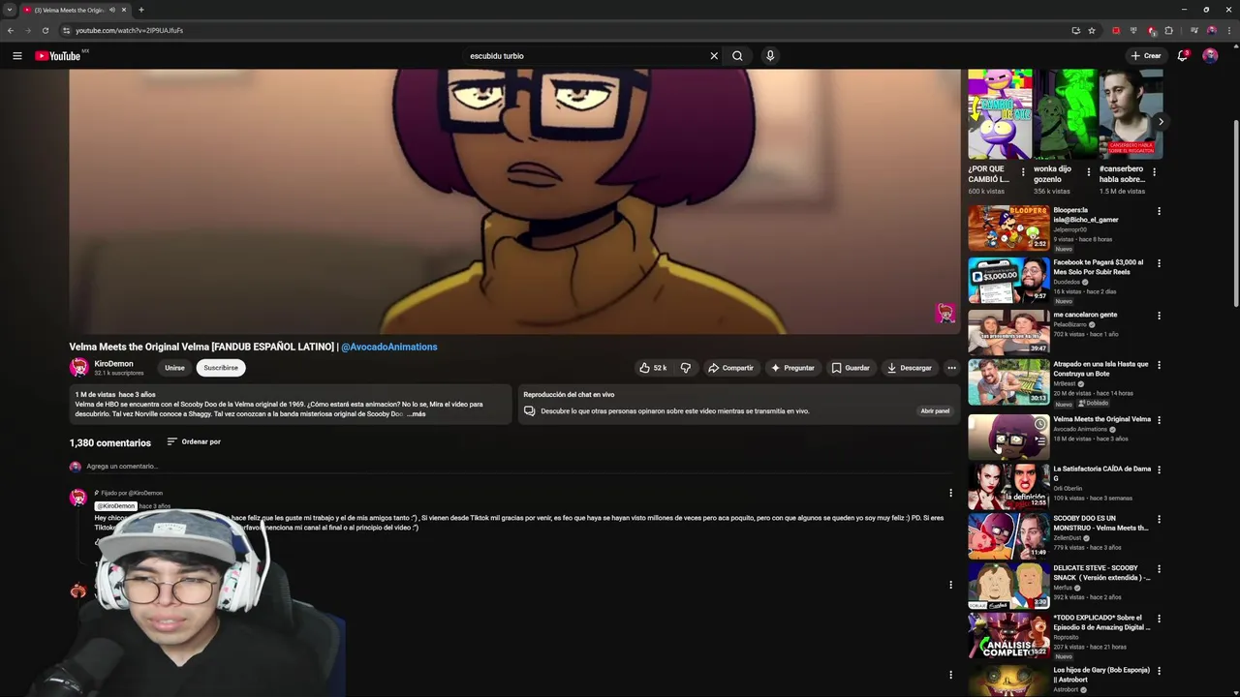Mute the tab via speaker icon
Screen dimensions: 1240x697
tap(112, 10)
